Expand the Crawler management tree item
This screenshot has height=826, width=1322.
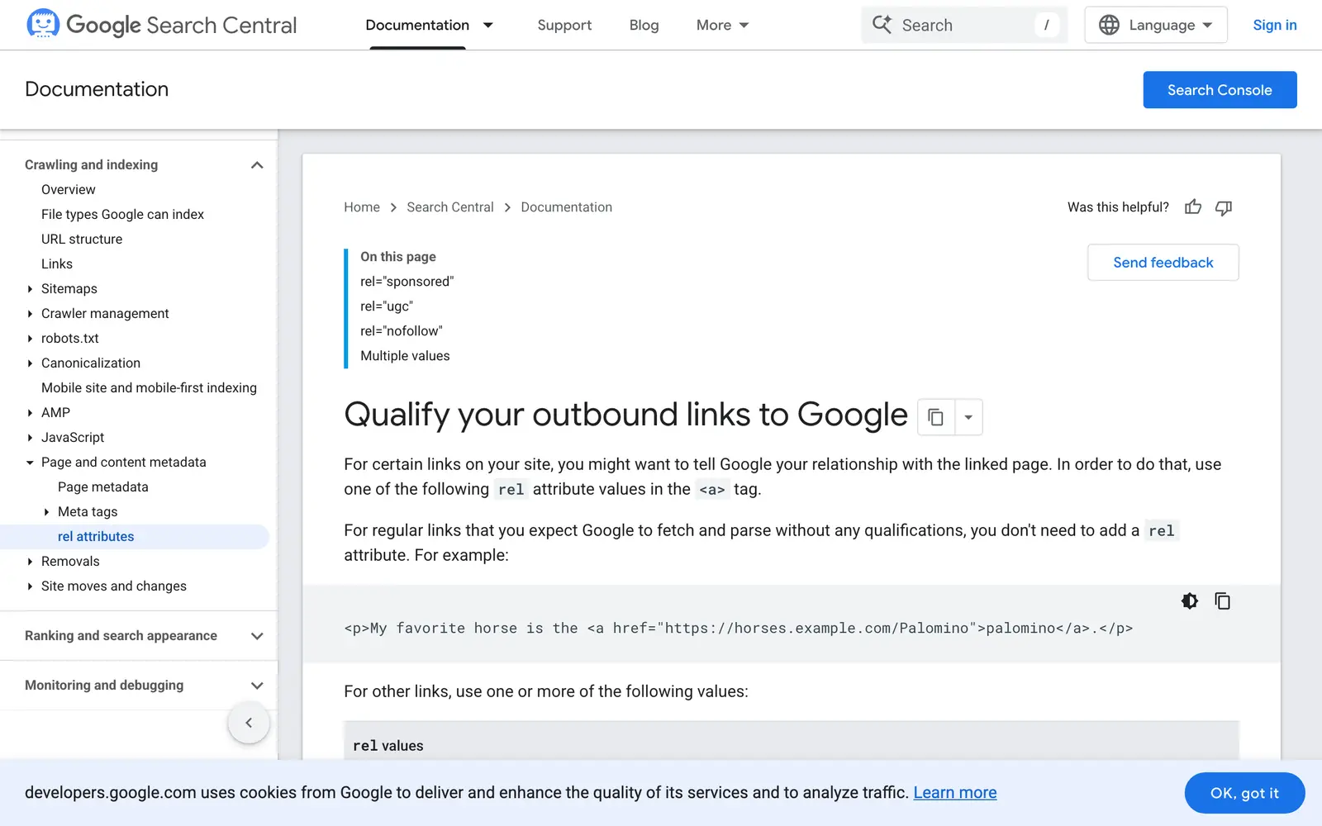pyautogui.click(x=30, y=314)
